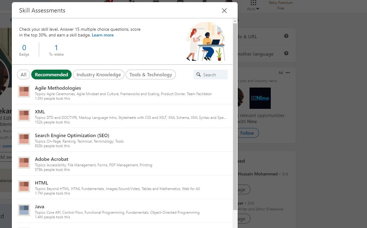Click the XML assessment icon

(x=24, y=115)
